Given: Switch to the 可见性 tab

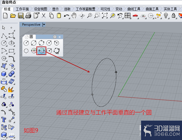Looking at the screenshot, I should click(x=105, y=9).
